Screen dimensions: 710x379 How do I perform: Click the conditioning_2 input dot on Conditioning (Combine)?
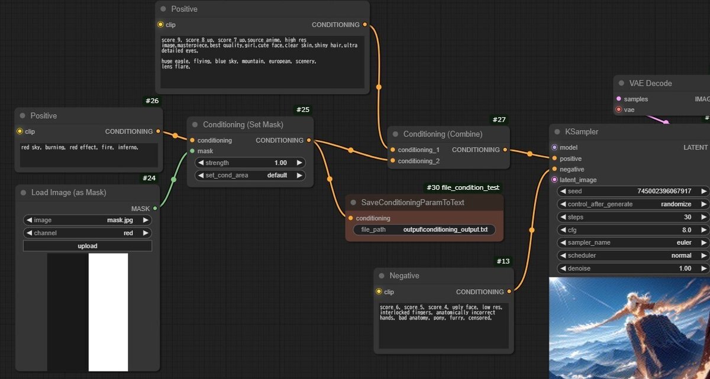coord(392,161)
